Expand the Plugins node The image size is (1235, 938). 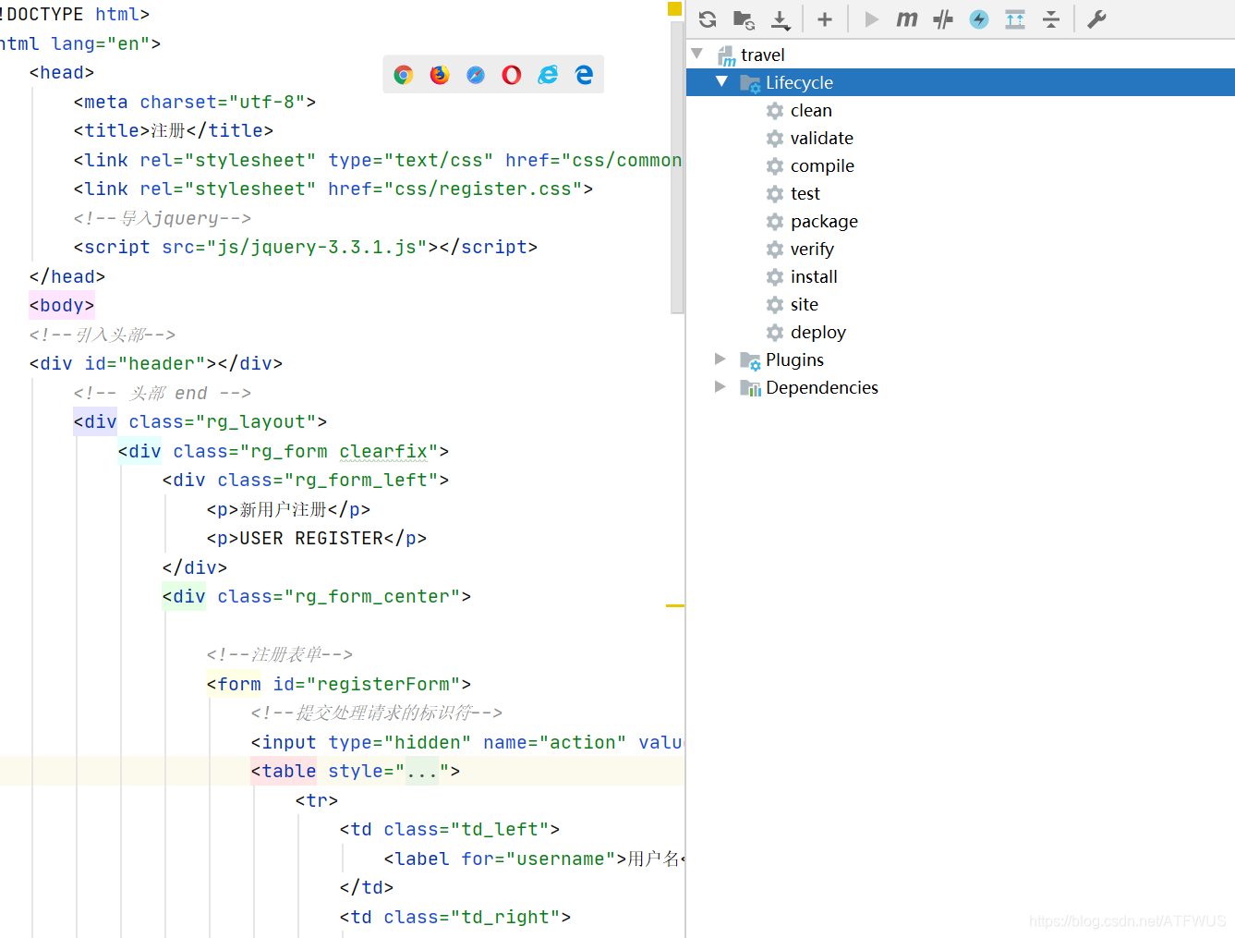(720, 359)
